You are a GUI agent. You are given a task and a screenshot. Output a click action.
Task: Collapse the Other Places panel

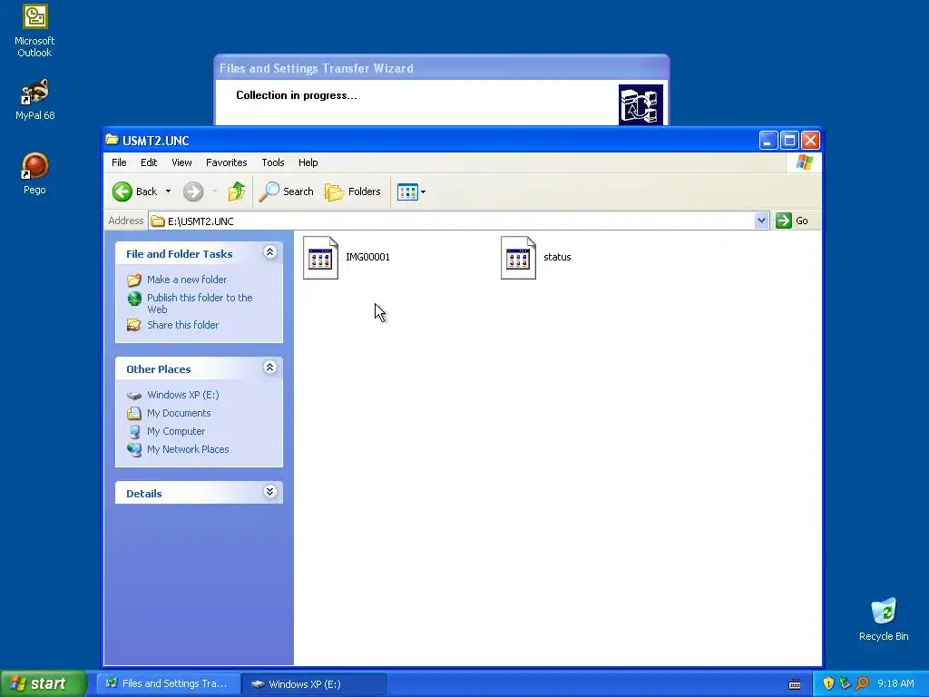tap(269, 368)
